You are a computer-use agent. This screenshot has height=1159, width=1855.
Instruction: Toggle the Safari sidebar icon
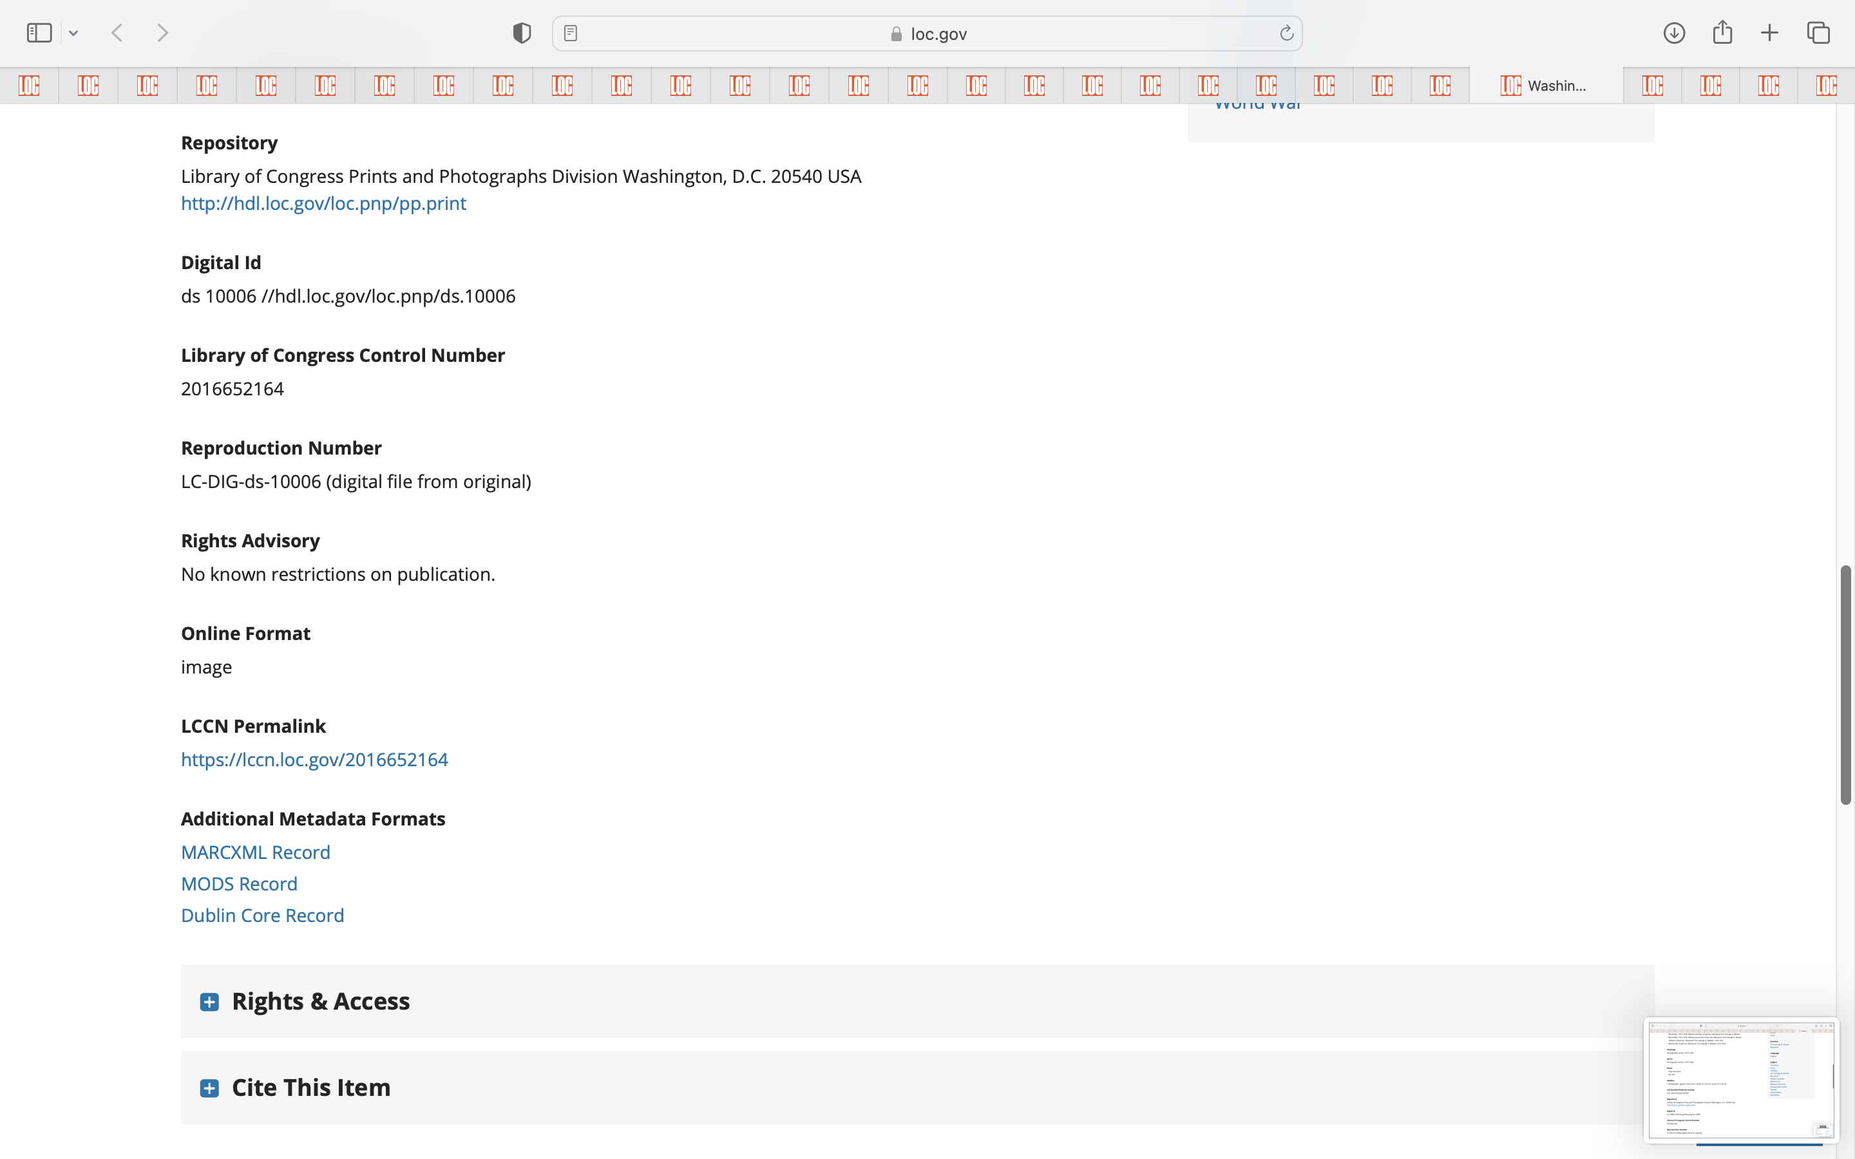(x=39, y=33)
